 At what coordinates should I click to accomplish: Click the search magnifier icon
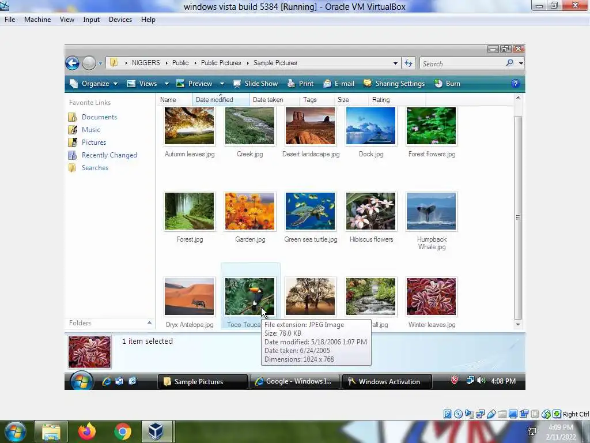[509, 63]
